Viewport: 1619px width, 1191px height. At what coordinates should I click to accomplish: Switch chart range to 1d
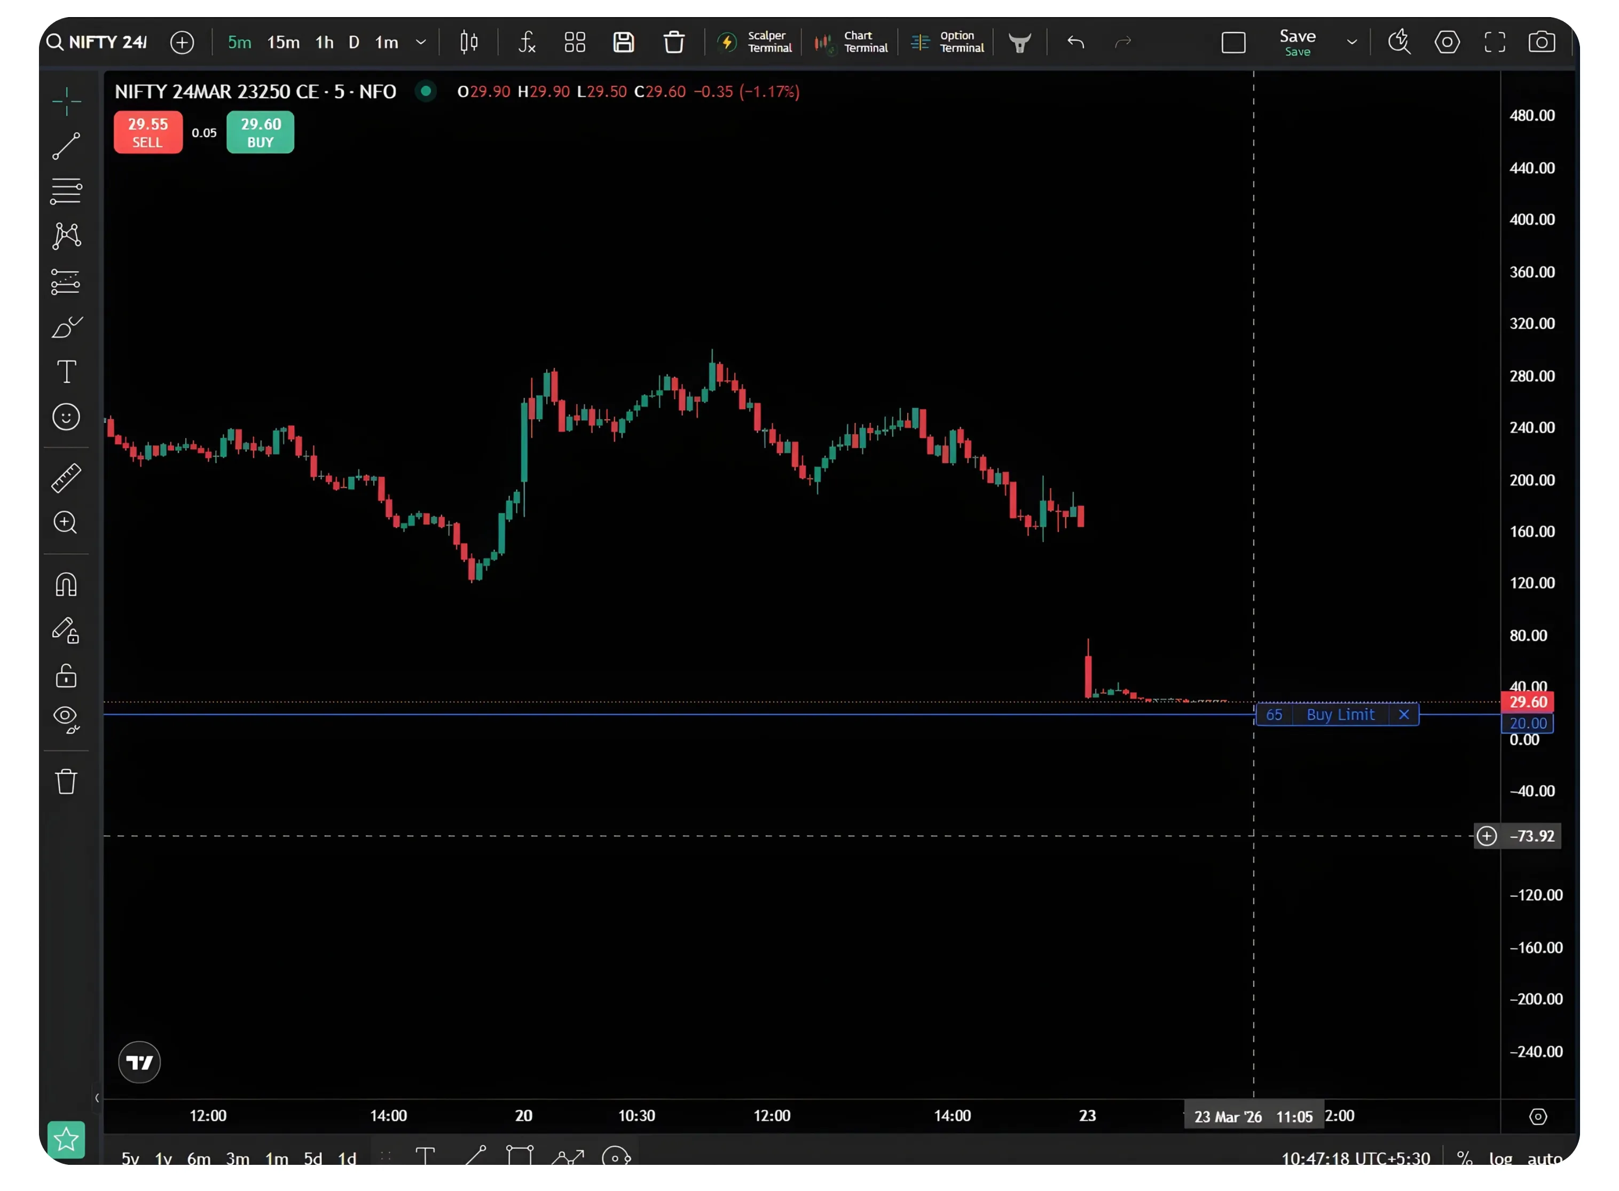(x=348, y=1158)
